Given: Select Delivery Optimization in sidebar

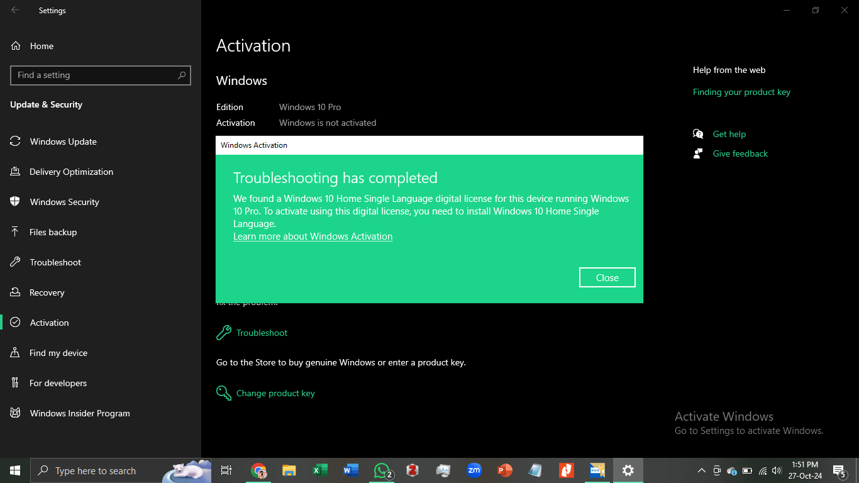Looking at the screenshot, I should coord(101,172).
